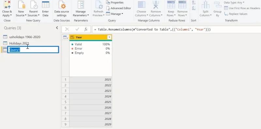Click the Manage Parameters icon

81,5
